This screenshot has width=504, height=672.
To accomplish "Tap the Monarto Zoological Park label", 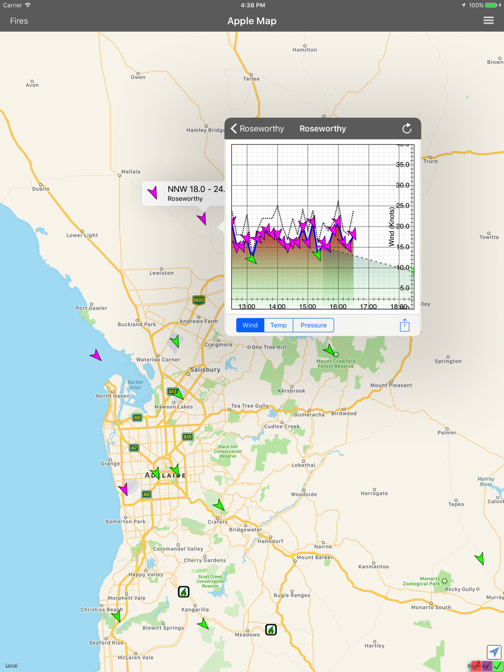I will click(x=422, y=581).
